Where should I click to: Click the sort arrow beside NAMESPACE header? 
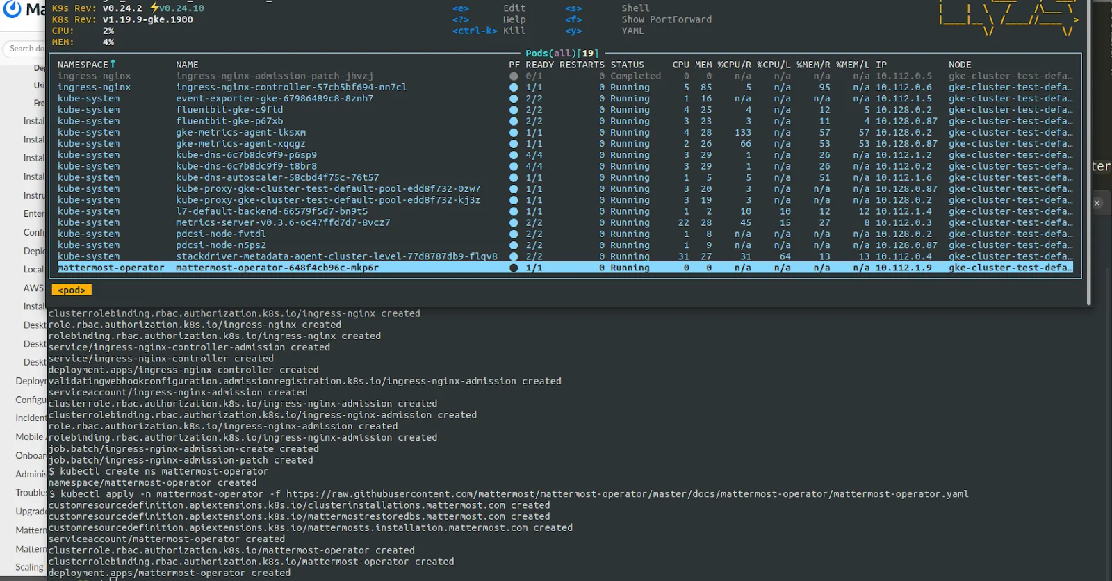tap(113, 64)
